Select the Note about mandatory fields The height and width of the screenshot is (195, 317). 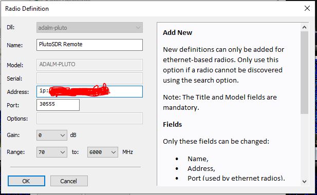pos(220,102)
